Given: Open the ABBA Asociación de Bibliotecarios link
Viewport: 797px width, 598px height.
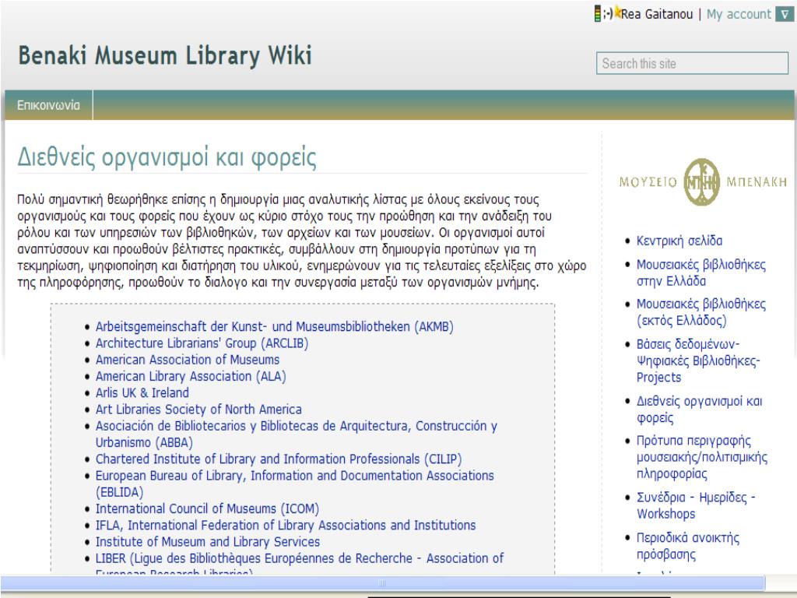Looking at the screenshot, I should (297, 434).
